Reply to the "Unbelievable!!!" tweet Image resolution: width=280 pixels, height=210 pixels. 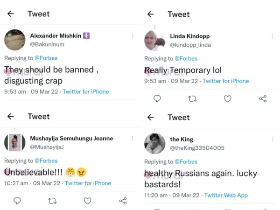pyautogui.click(x=17, y=201)
